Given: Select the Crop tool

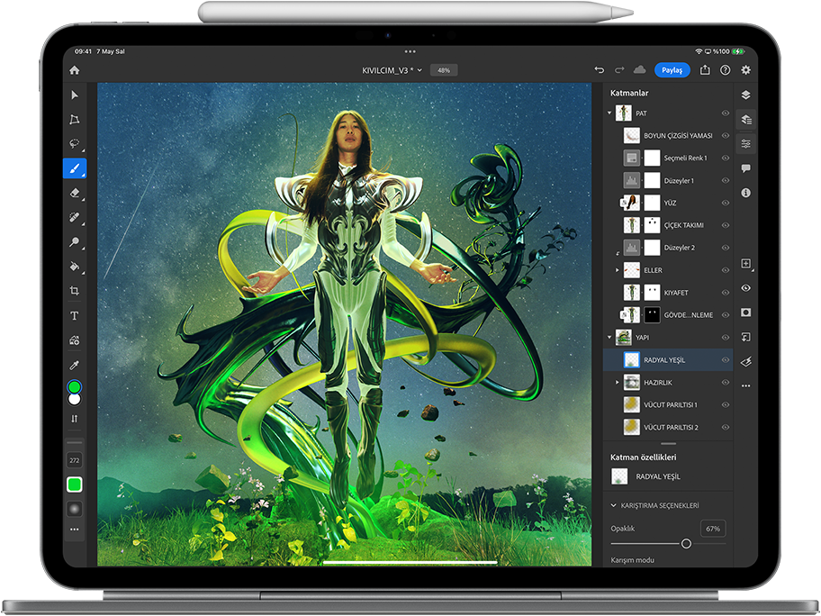Looking at the screenshot, I should 75,291.
